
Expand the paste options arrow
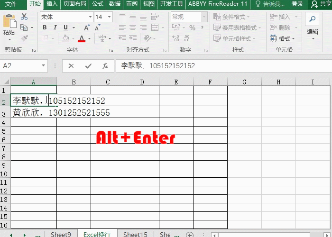(9, 39)
